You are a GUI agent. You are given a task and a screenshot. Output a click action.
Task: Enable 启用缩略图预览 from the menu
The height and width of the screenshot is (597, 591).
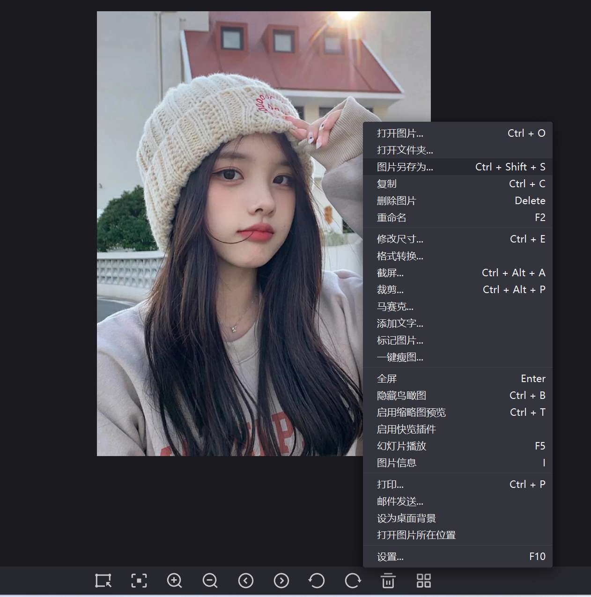point(458,413)
